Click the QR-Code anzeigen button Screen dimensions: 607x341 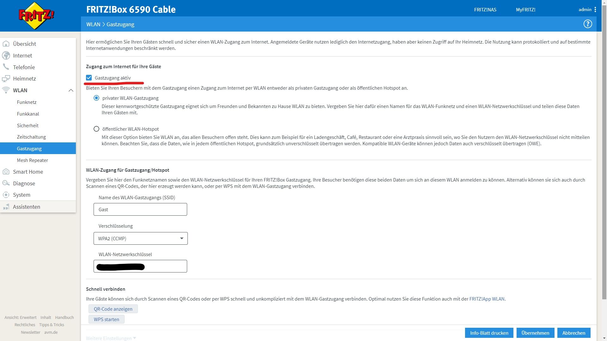[x=113, y=309]
